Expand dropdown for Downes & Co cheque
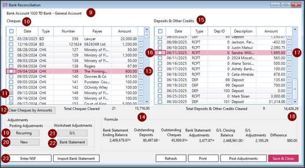 pyautogui.click(x=141, y=77)
